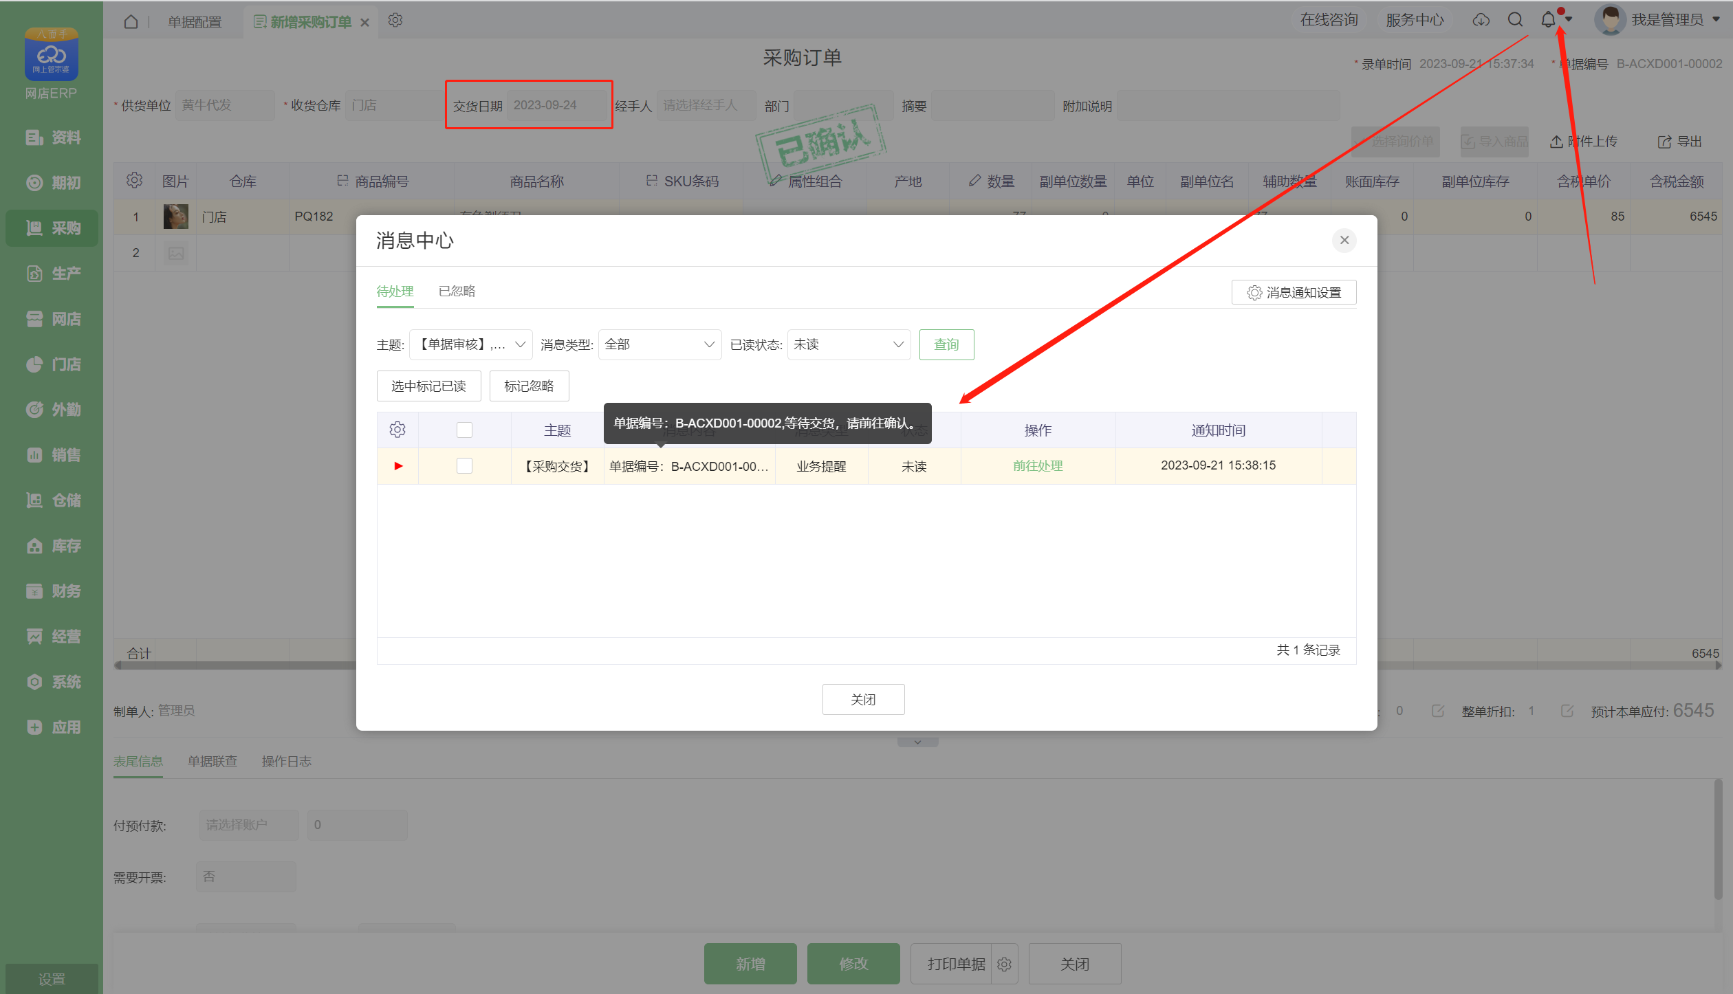Image resolution: width=1733 pixels, height=994 pixels.
Task: Click the dialog's 关闭 button
Action: click(864, 699)
